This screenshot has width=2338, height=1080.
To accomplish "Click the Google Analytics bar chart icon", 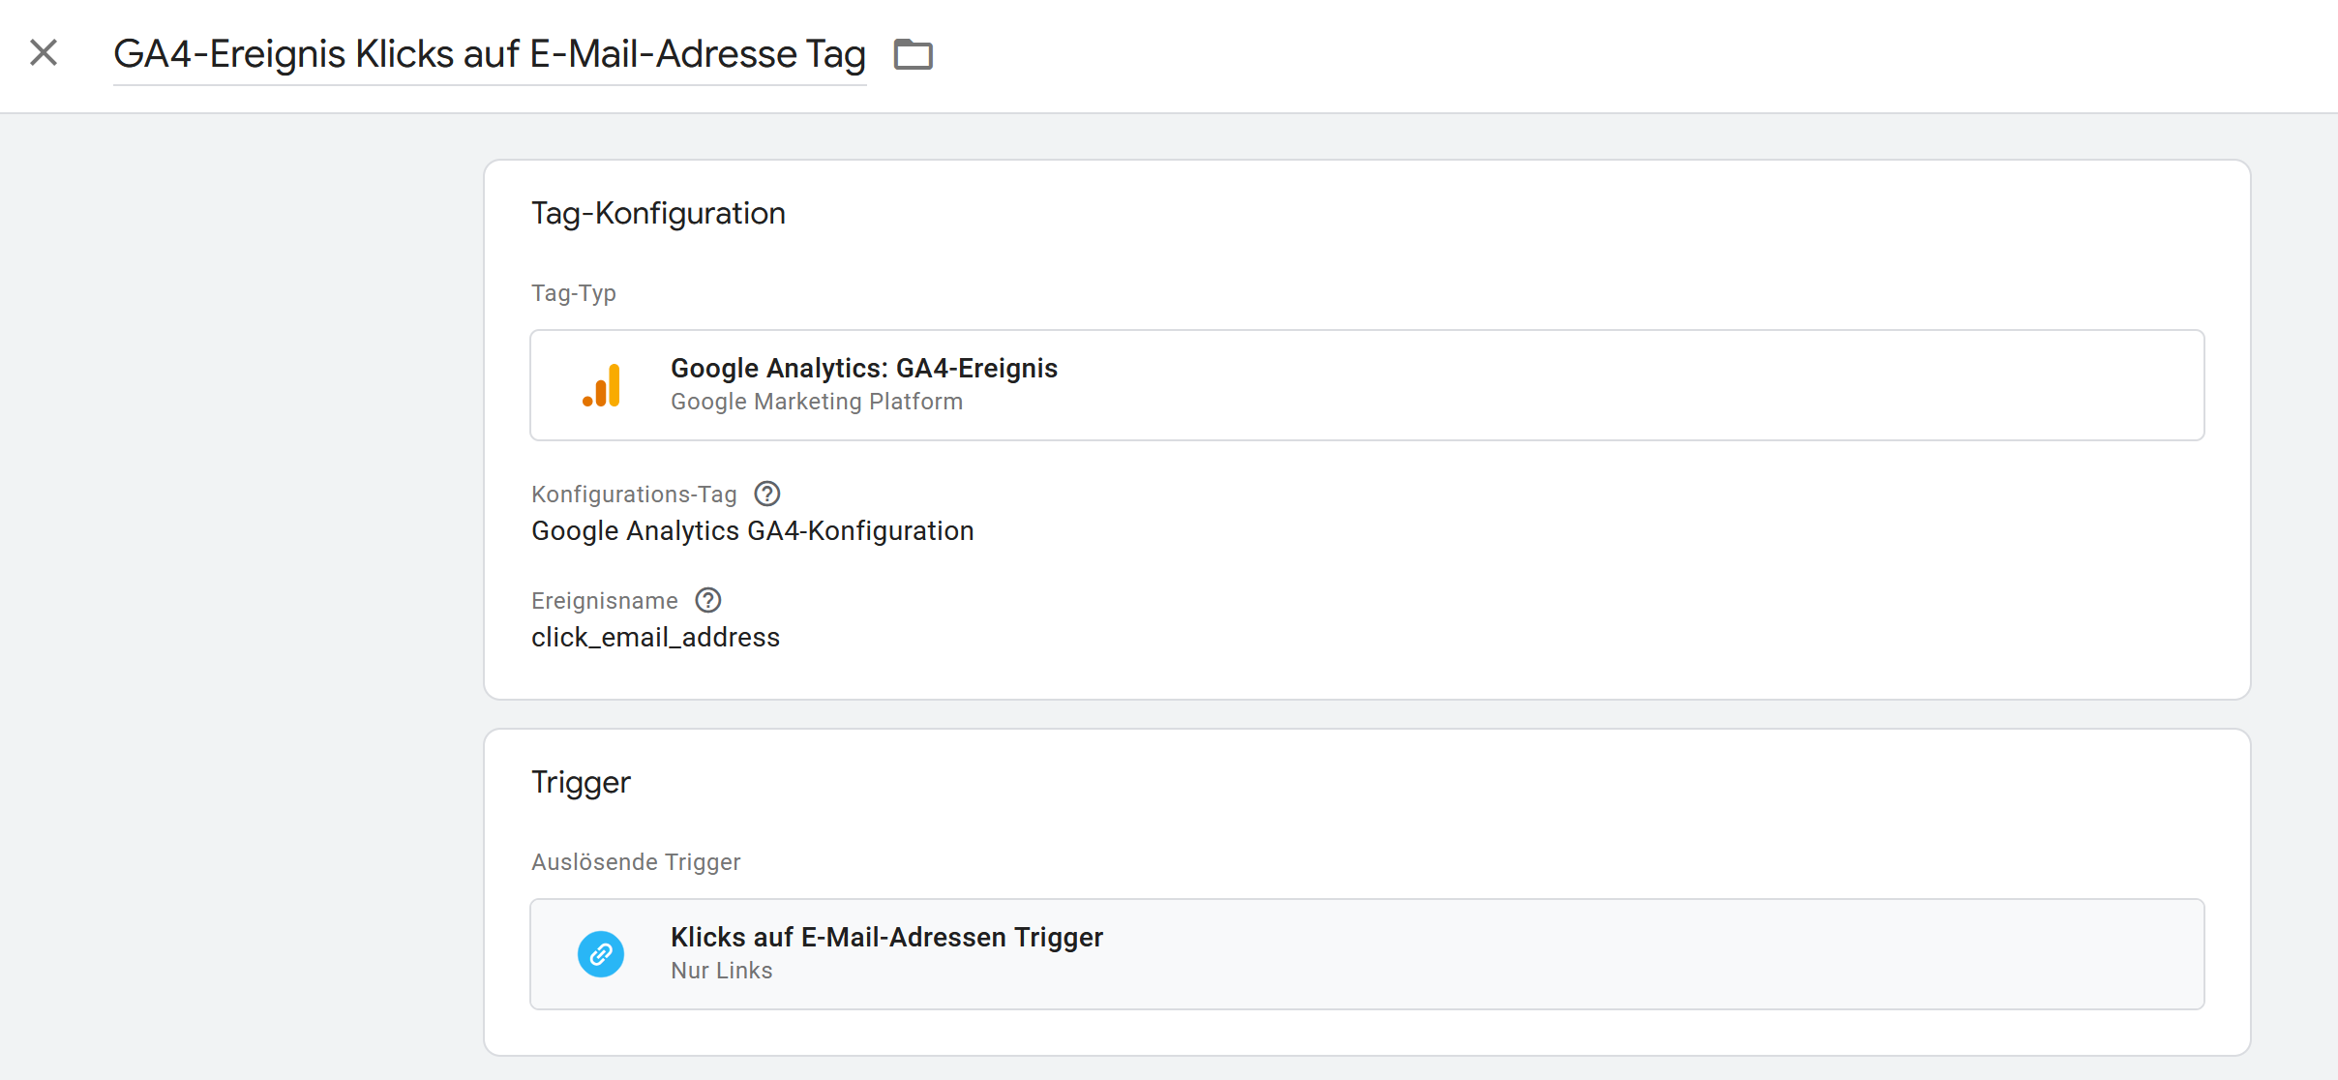I will (x=602, y=385).
